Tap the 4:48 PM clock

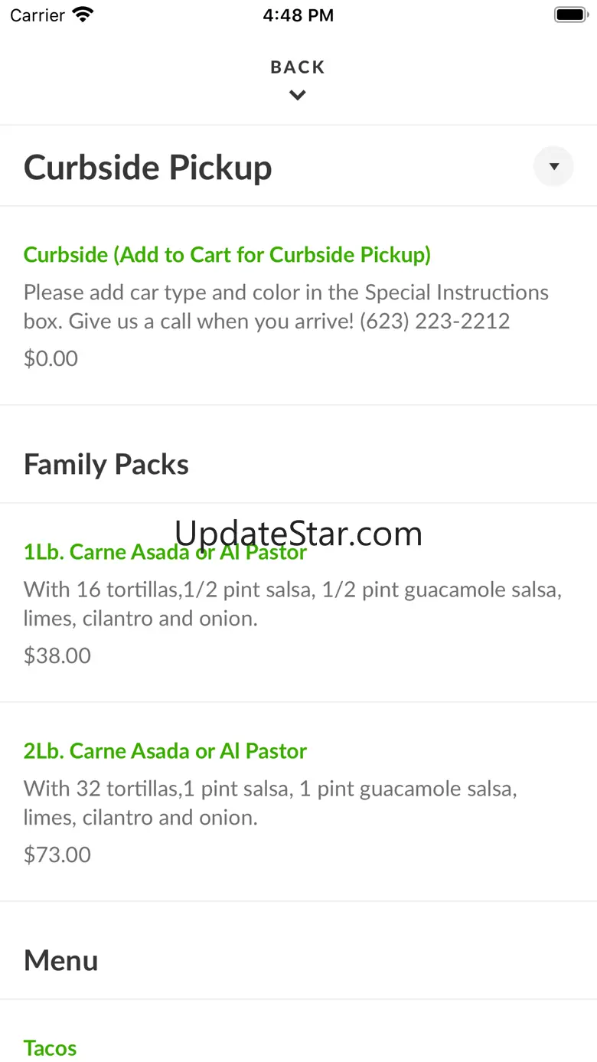[x=298, y=15]
